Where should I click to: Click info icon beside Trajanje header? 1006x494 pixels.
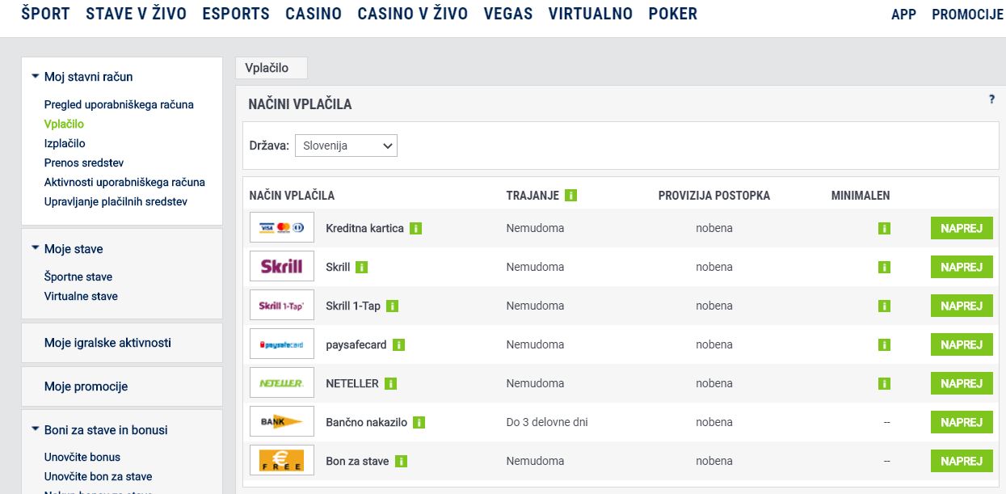click(x=570, y=196)
